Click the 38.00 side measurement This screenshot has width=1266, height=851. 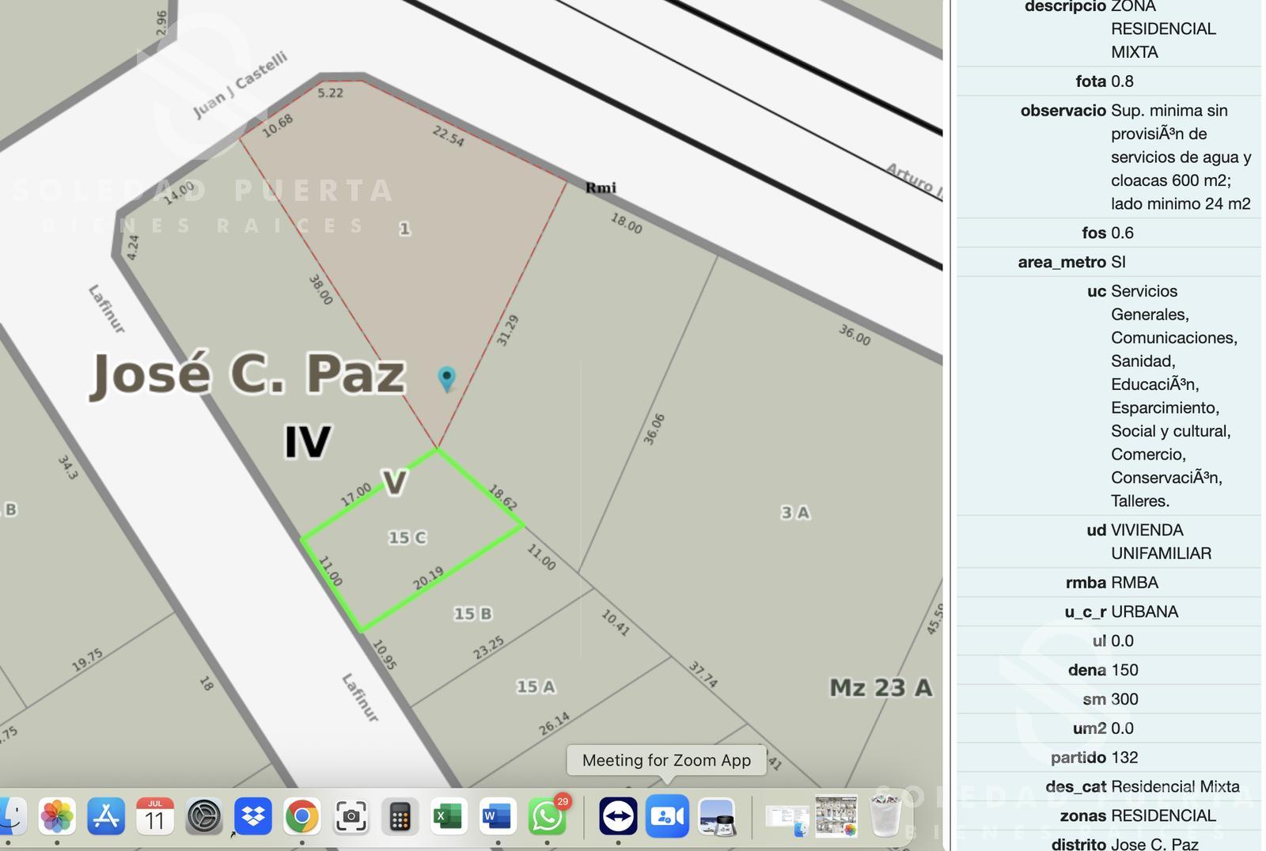pos(320,290)
